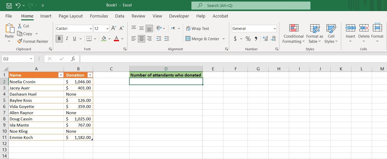Click the Delete cells icon
Viewport: 387px width, 159px height.
[x=364, y=28]
